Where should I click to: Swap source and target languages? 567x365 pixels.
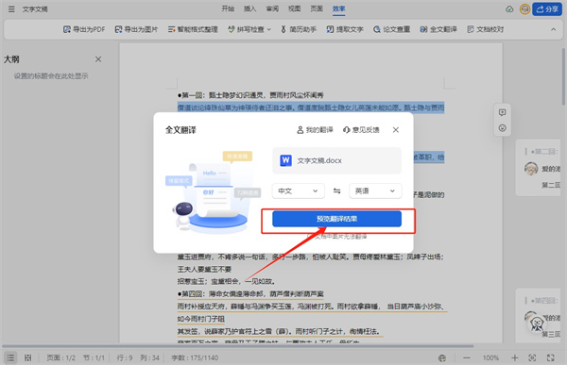point(336,191)
